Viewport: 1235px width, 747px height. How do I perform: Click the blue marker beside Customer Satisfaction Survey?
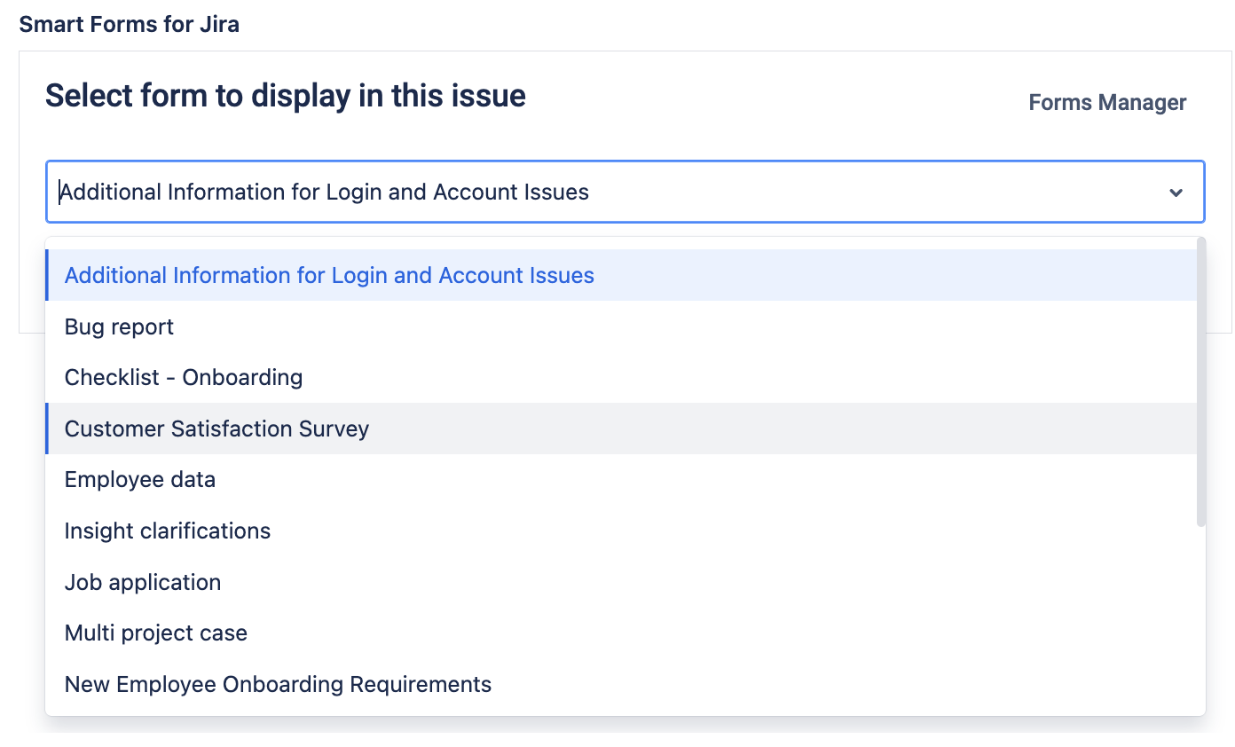tap(47, 429)
